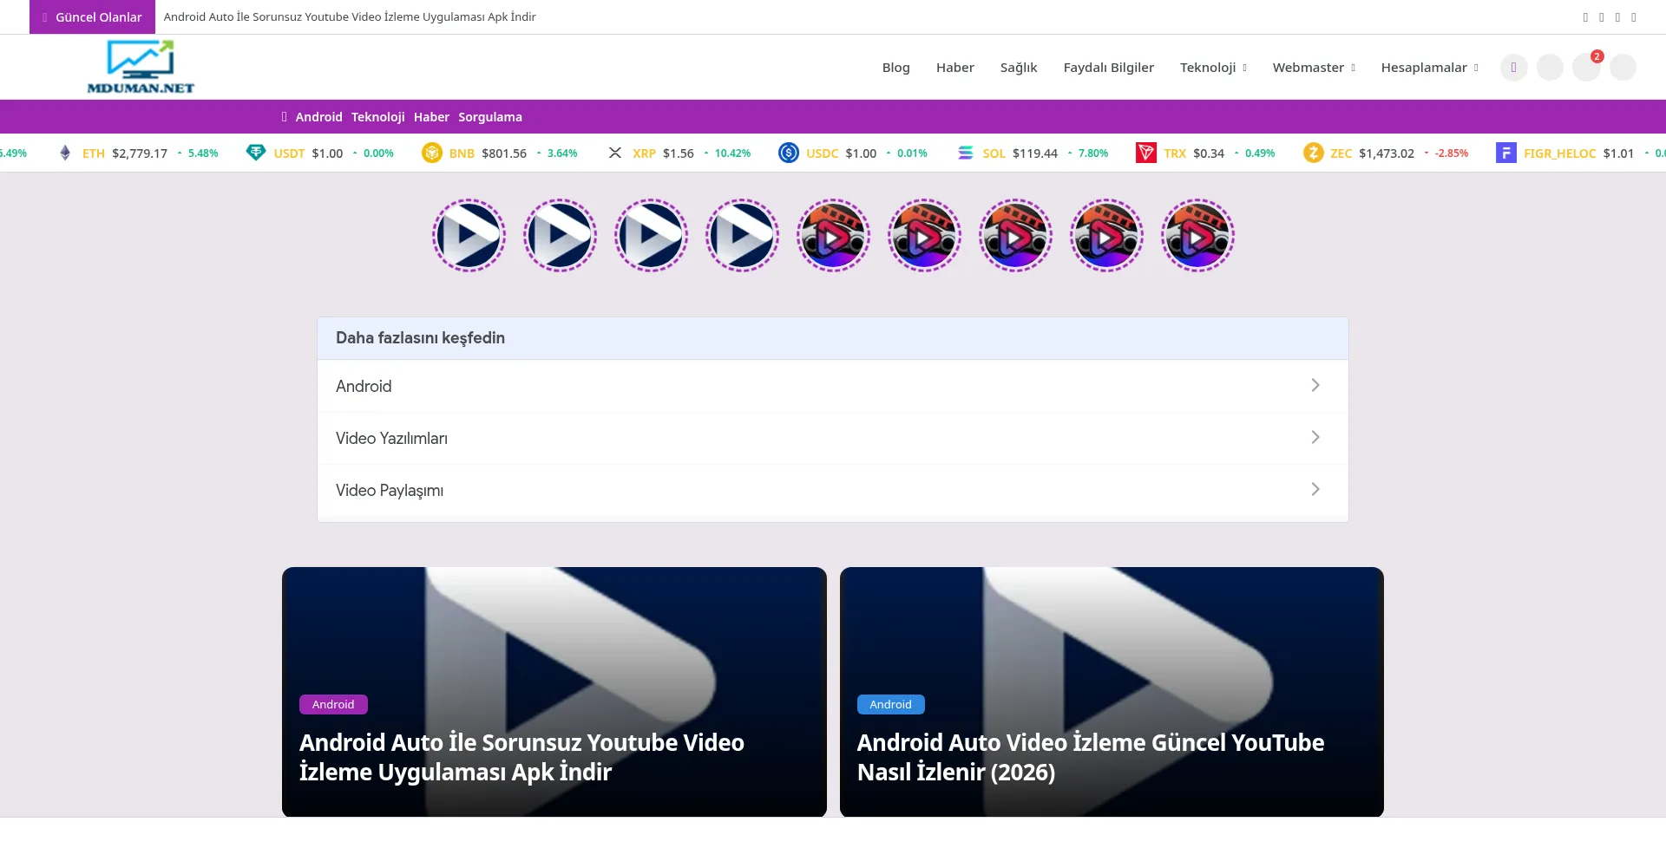
Task: Click the SOL Solana striped icon
Action: tap(965, 153)
